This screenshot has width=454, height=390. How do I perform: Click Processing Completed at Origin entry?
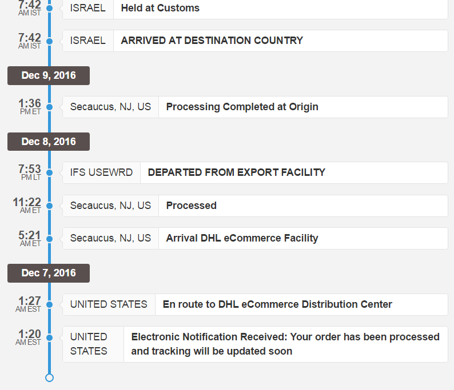point(255,107)
